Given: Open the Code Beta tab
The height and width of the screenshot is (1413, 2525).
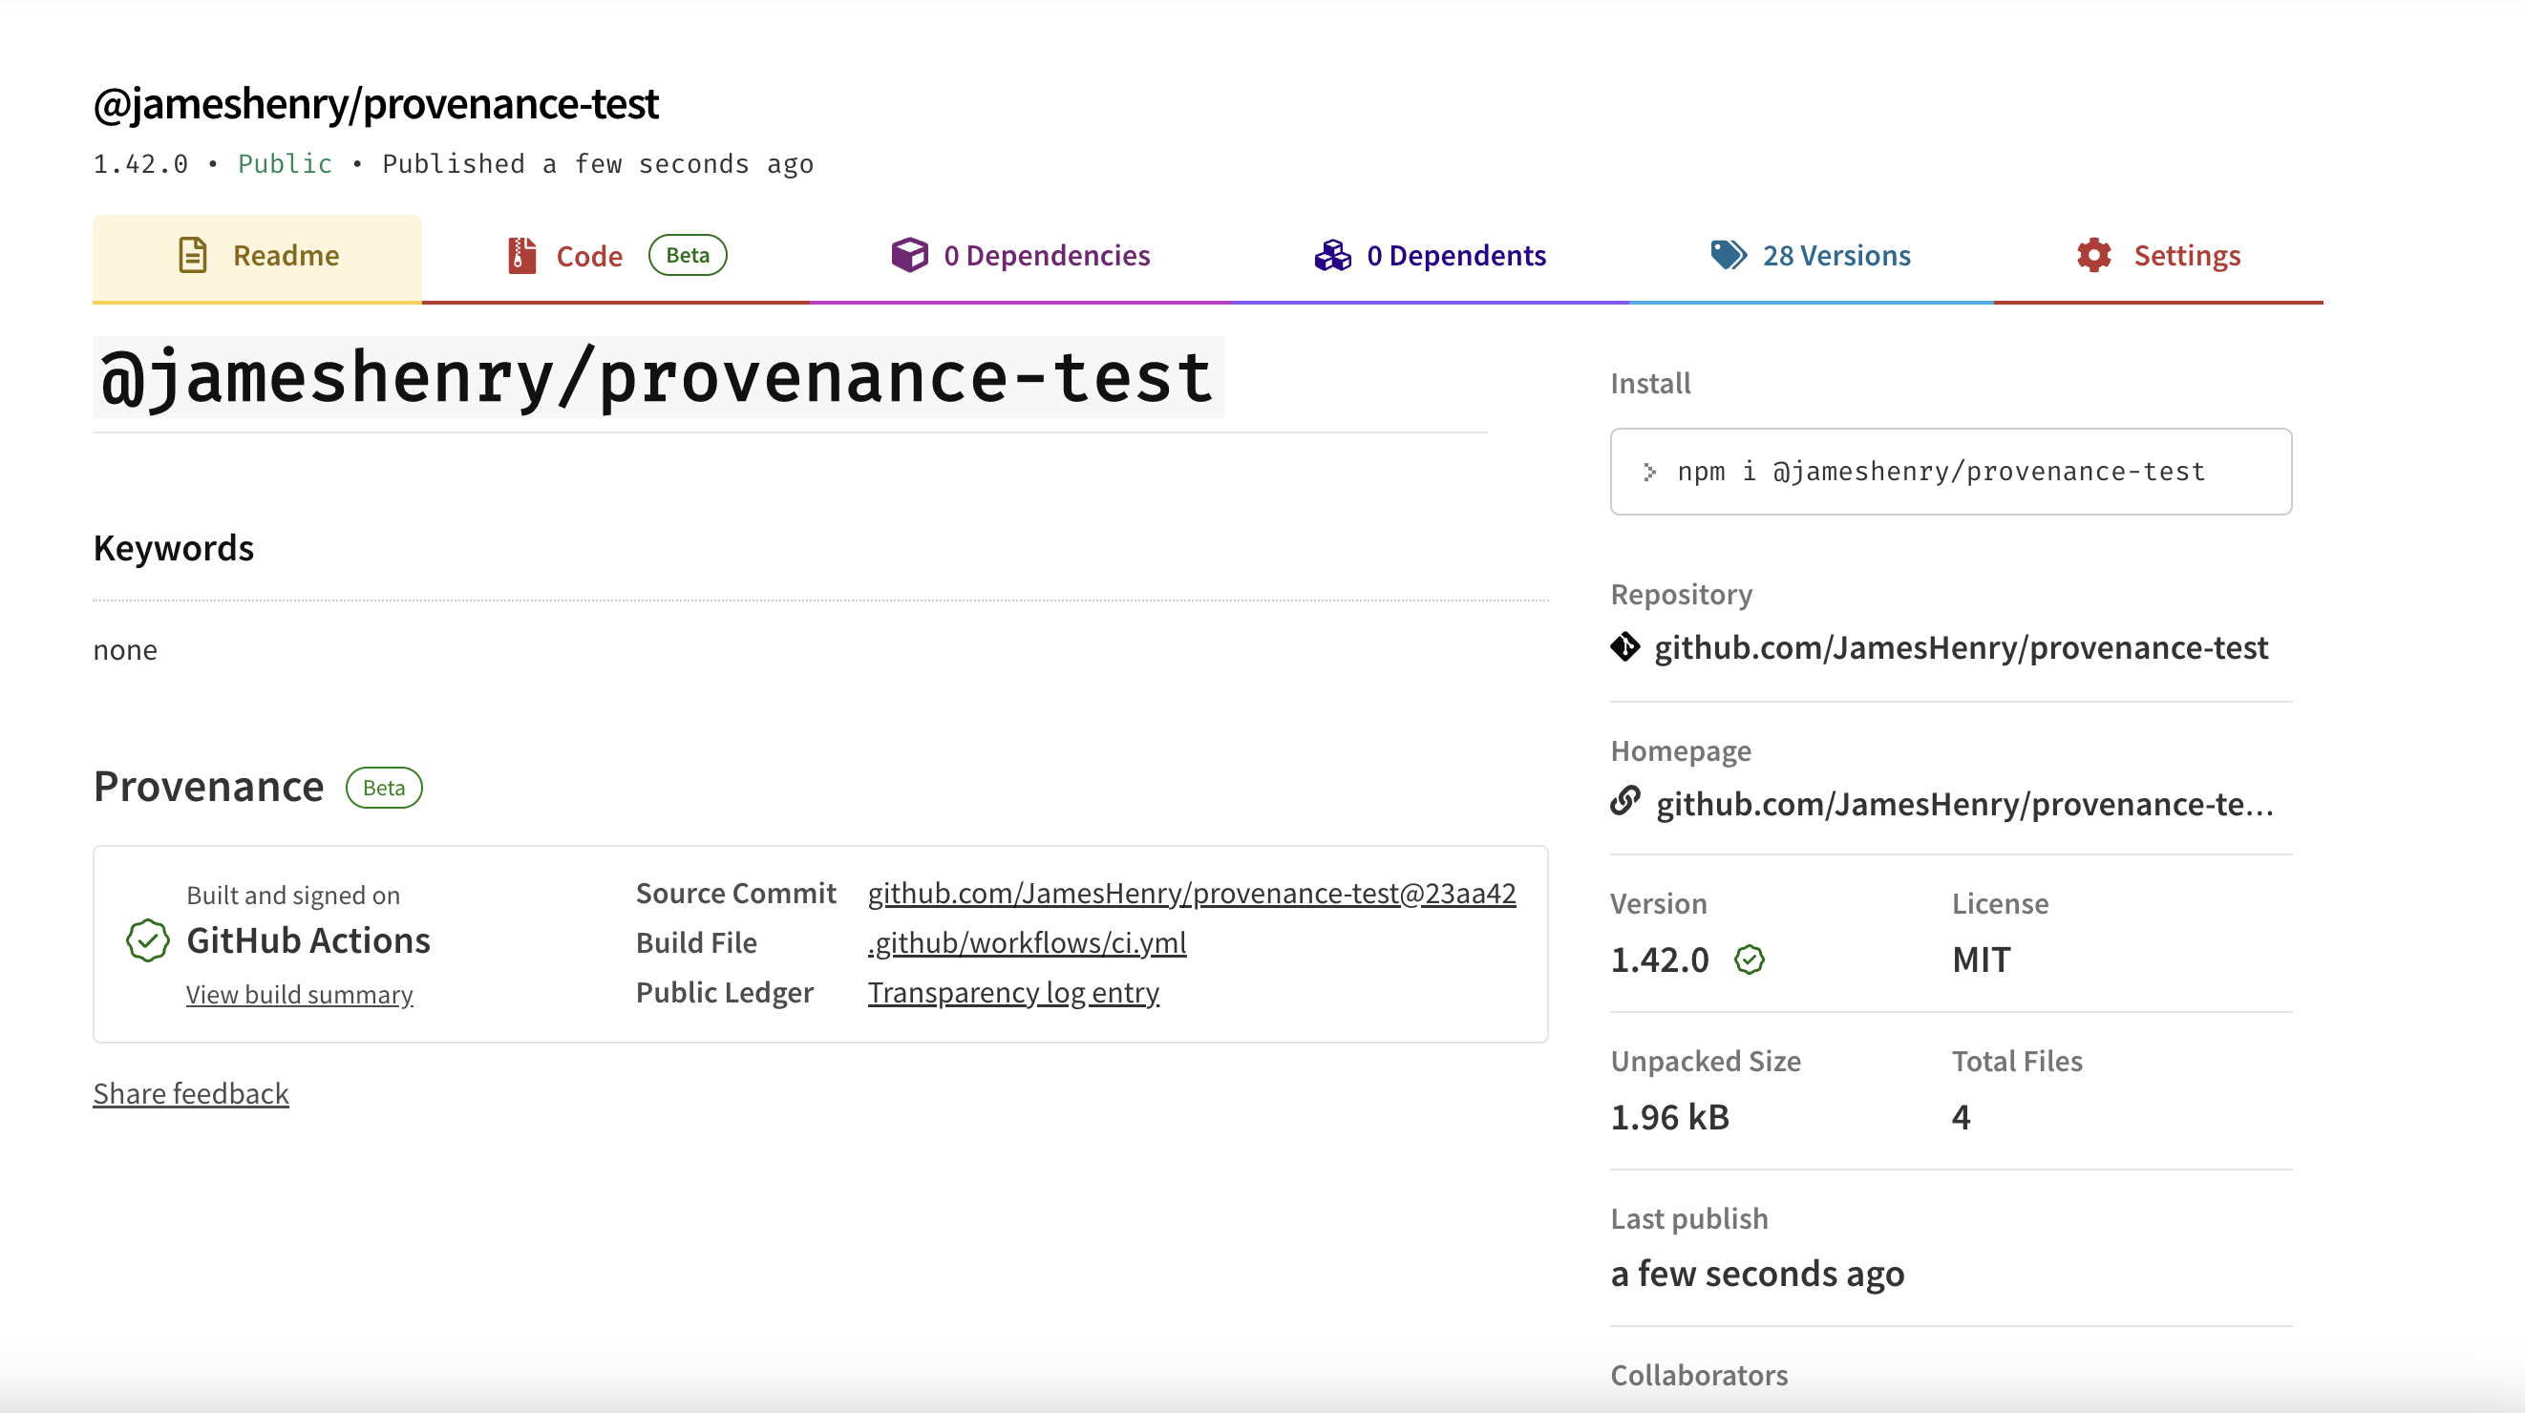Looking at the screenshot, I should click(x=589, y=255).
